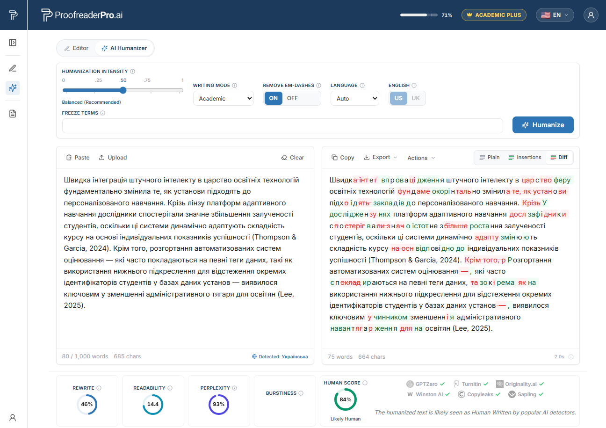Switch output view to Plain
Screen dimensions: 606x428
pos(489,158)
